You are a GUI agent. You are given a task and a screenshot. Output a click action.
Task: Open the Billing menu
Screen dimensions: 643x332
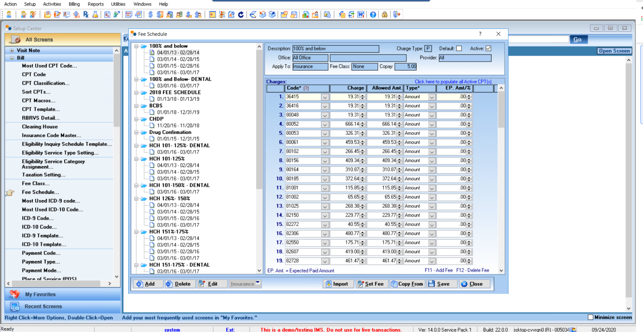point(74,4)
